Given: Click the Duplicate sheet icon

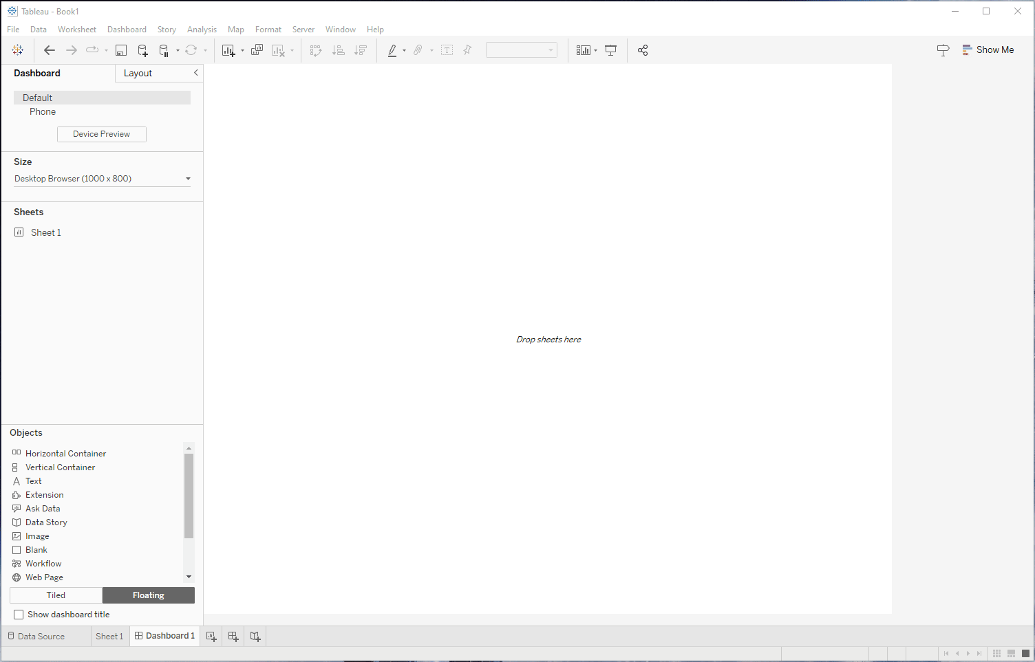Looking at the screenshot, I should 257,50.
